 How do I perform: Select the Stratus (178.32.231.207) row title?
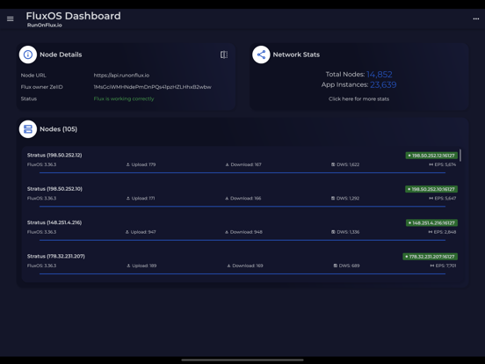[x=56, y=256]
